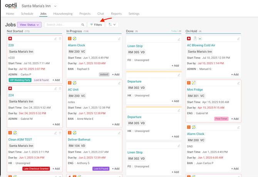
Task: Add a tag to the AC Unit job
Action: (116, 124)
